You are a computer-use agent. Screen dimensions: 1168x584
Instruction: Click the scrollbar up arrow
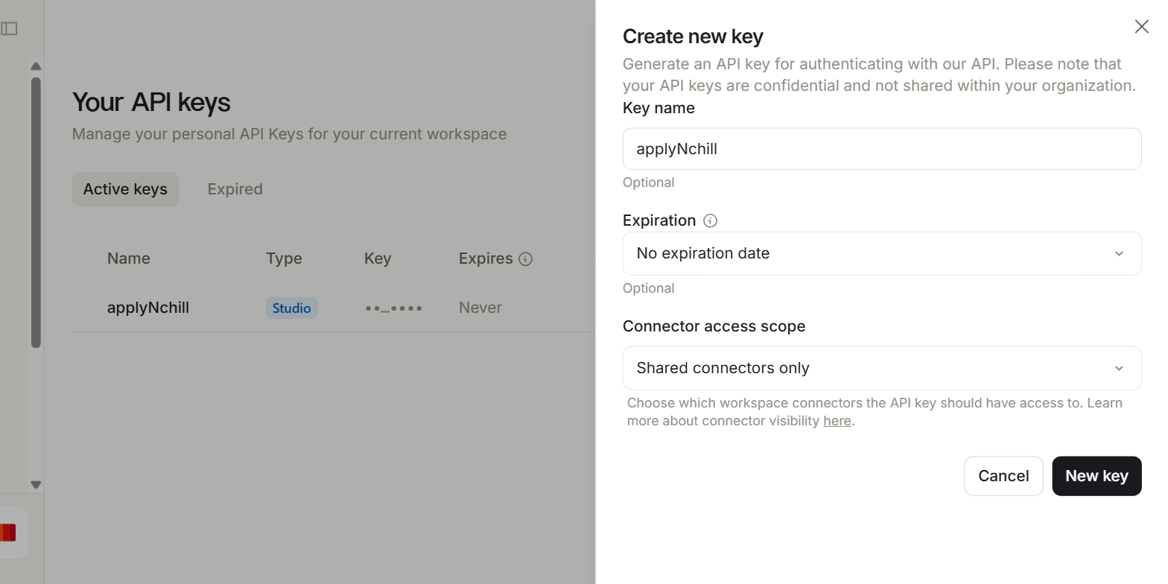click(x=36, y=66)
